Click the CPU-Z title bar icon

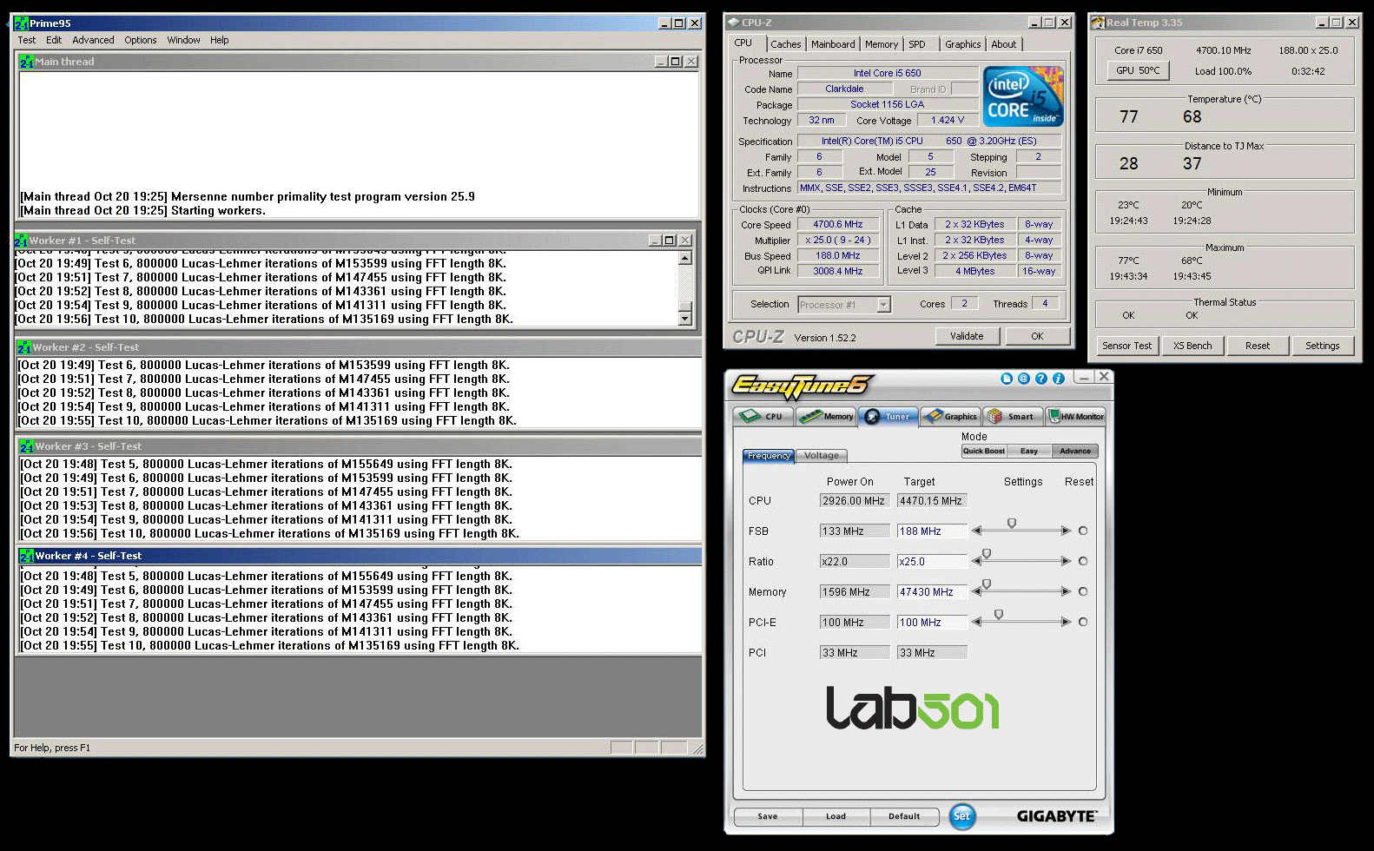(x=734, y=23)
